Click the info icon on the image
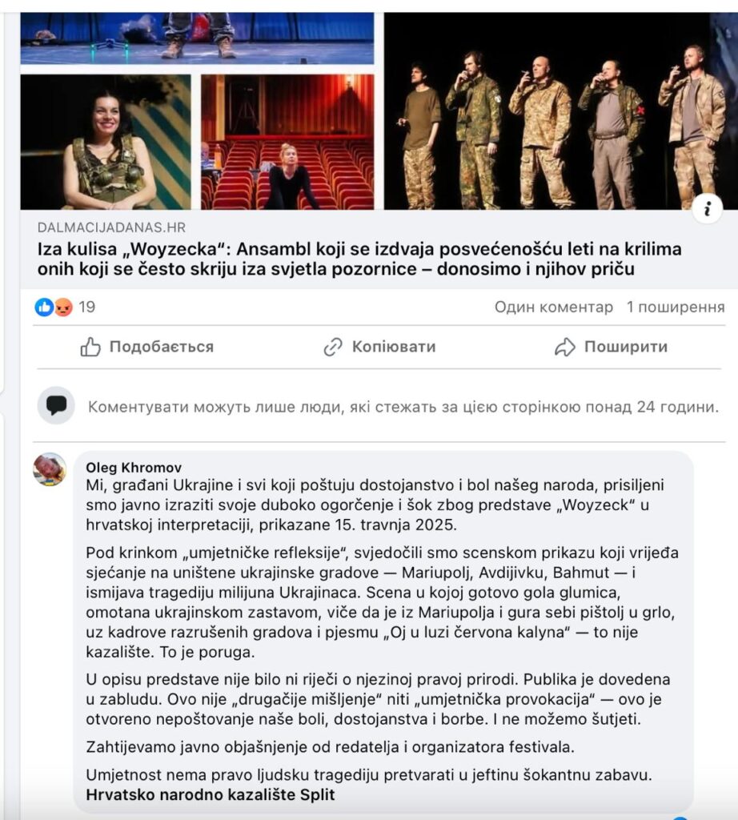The image size is (738, 820). point(707,208)
